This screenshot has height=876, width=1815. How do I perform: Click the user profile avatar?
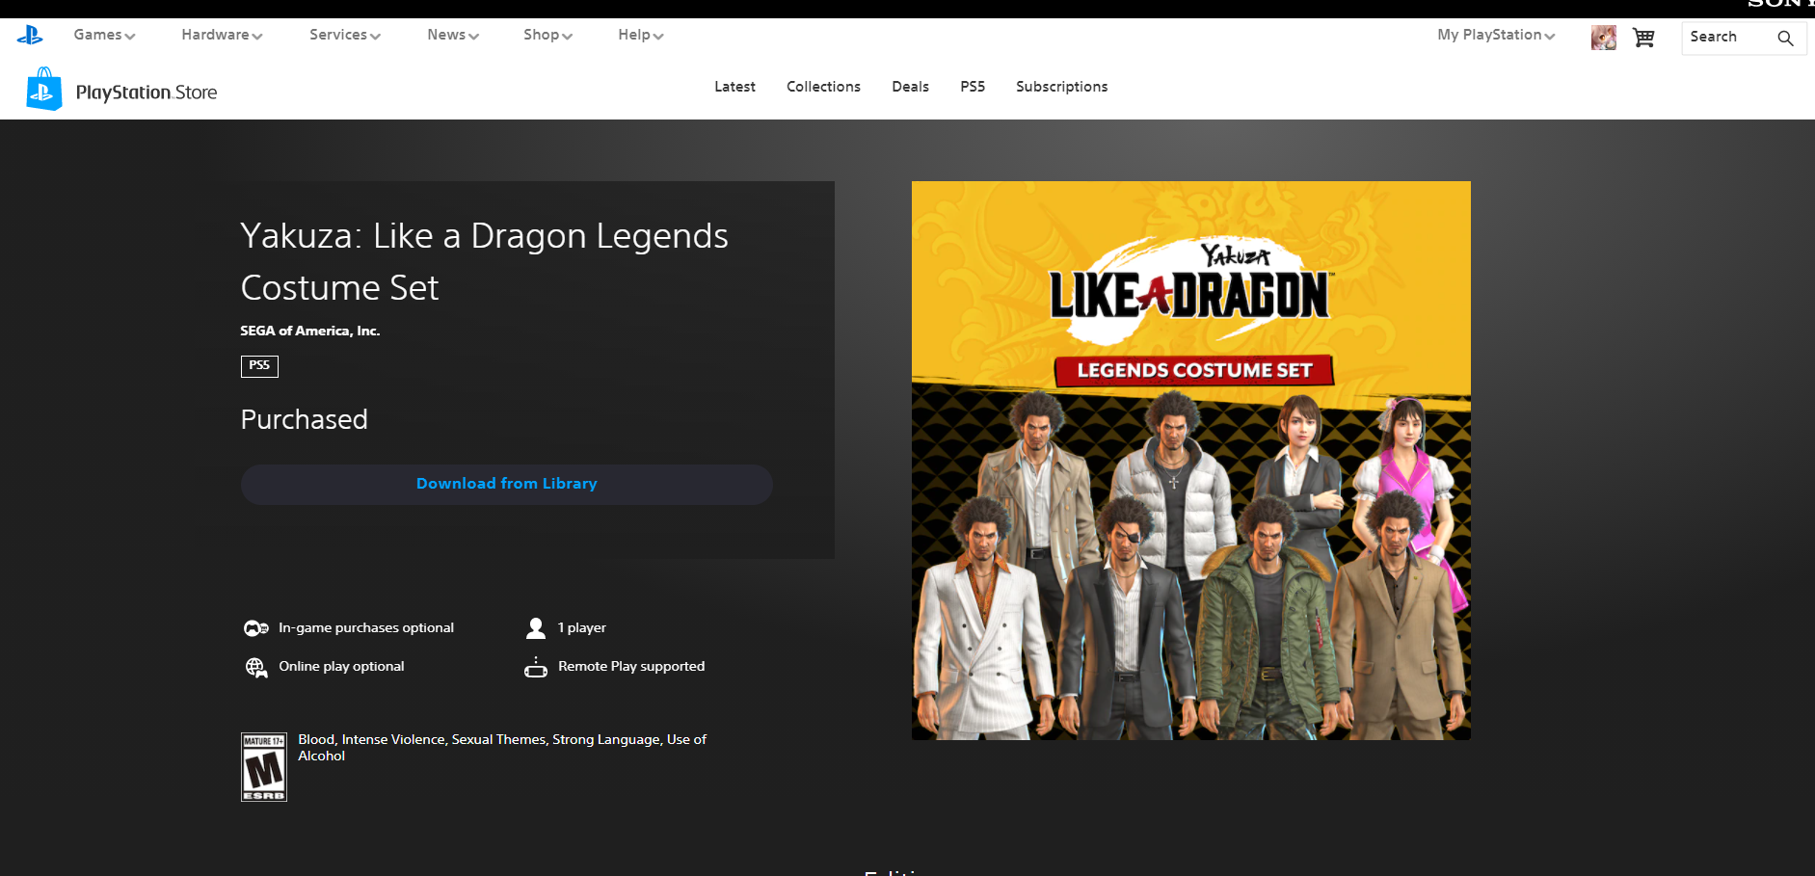tap(1603, 38)
